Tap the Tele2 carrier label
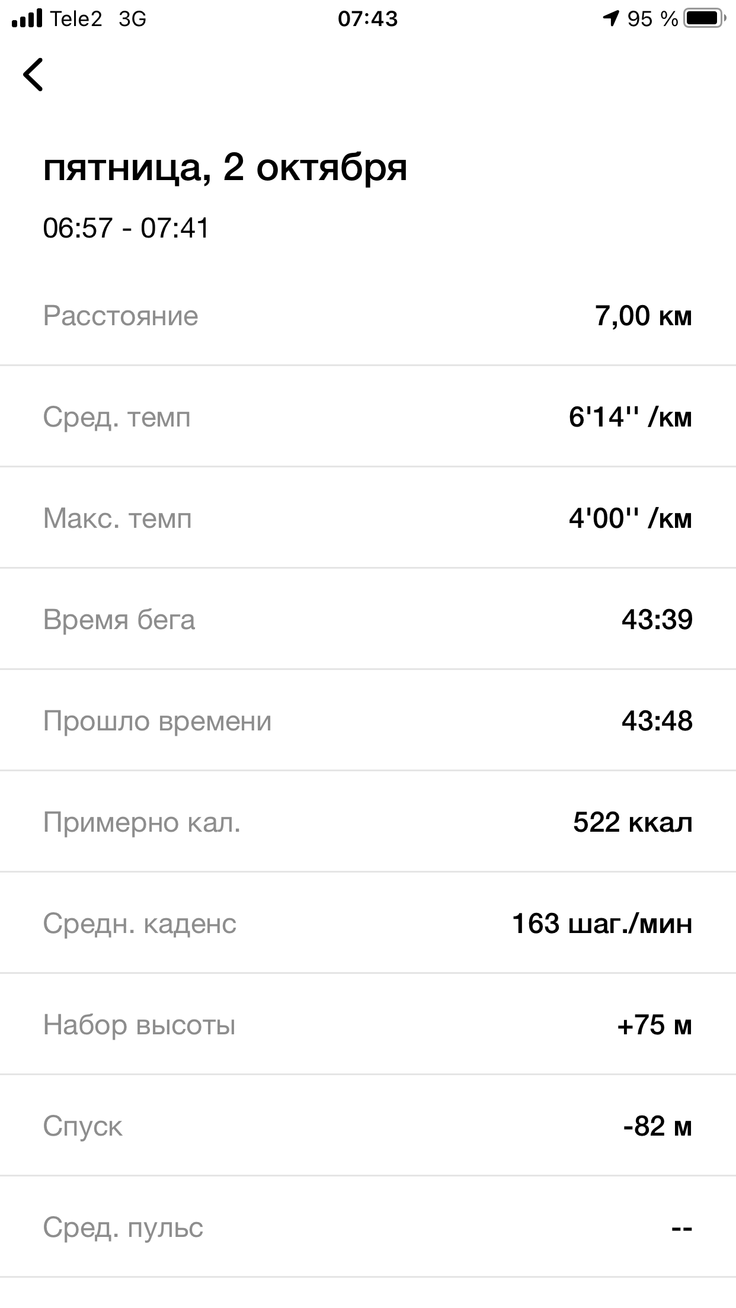This screenshot has width=736, height=1308. (76, 19)
